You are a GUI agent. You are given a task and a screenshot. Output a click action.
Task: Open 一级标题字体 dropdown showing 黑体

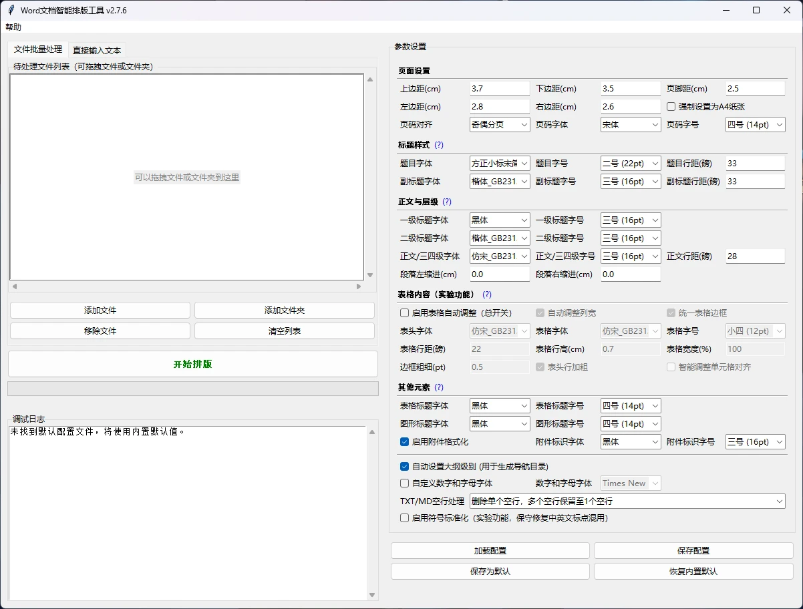[500, 220]
